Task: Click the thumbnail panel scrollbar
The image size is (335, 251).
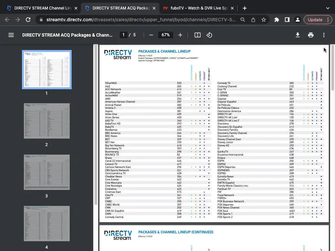Action: pyautogui.click(x=96, y=125)
